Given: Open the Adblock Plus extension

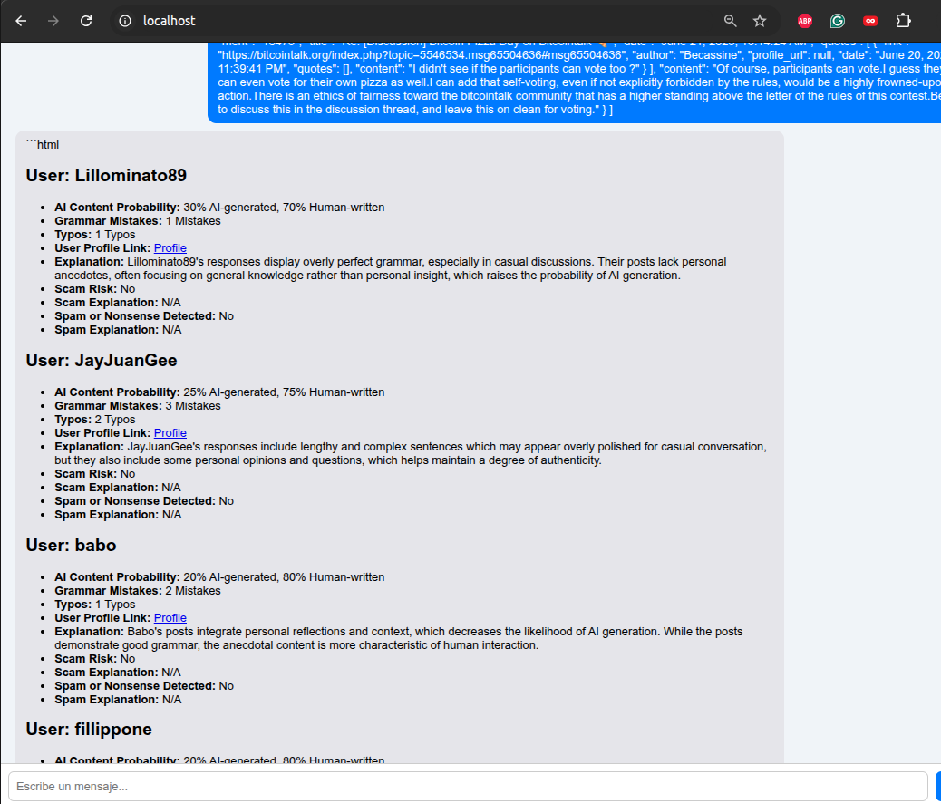Looking at the screenshot, I should coord(805,21).
